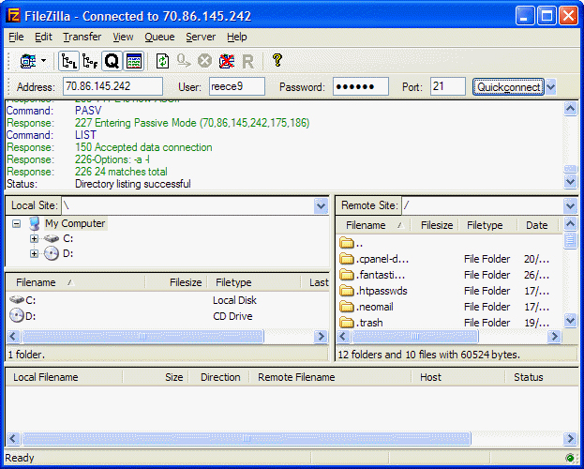Open the Queue menu

pyautogui.click(x=159, y=37)
